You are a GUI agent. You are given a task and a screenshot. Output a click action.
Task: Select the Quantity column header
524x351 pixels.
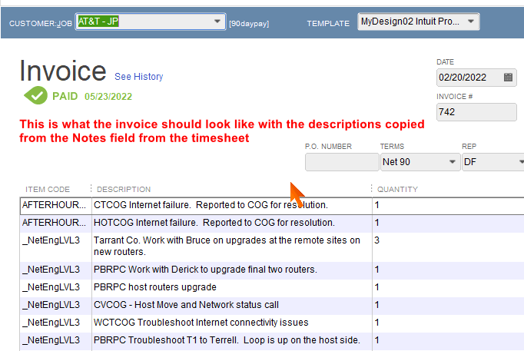click(x=397, y=190)
